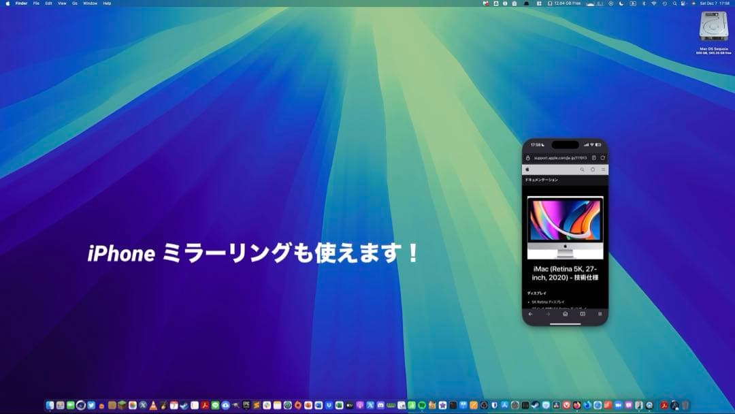
Task: Reload the page in the mirrored Safari
Action: [x=603, y=158]
